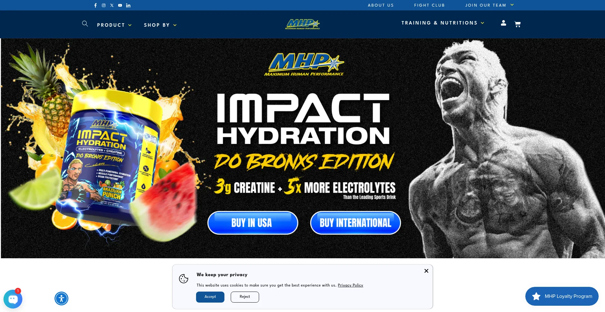
Task: Expand the Join Our Team dropdown
Action: [x=490, y=5]
